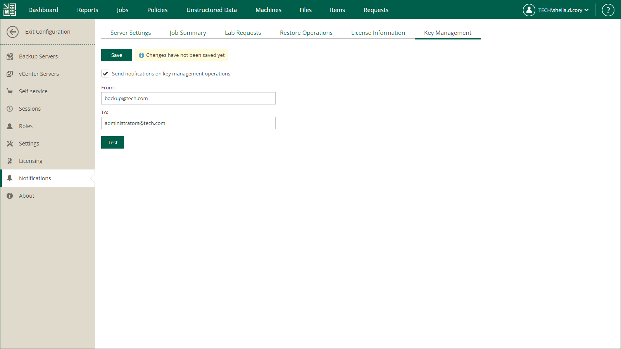621x349 pixels.
Task: Click the Notifications bell icon
Action: (10, 178)
